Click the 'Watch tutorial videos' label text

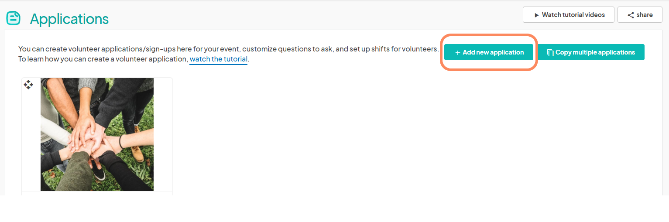coord(573,15)
